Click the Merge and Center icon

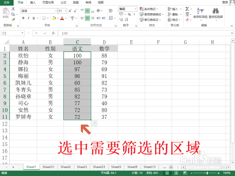111,18
